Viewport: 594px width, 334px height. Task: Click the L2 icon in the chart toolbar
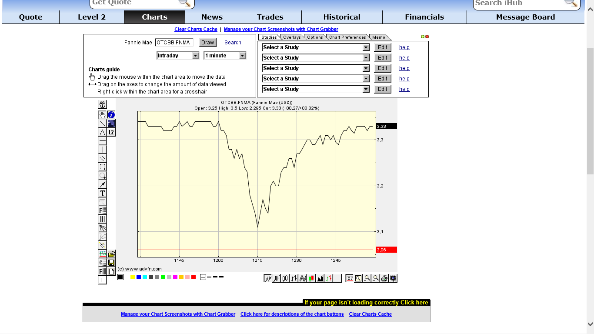click(111, 132)
